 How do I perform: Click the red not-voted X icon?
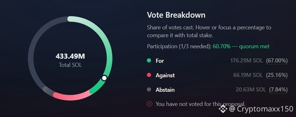pos(149,104)
